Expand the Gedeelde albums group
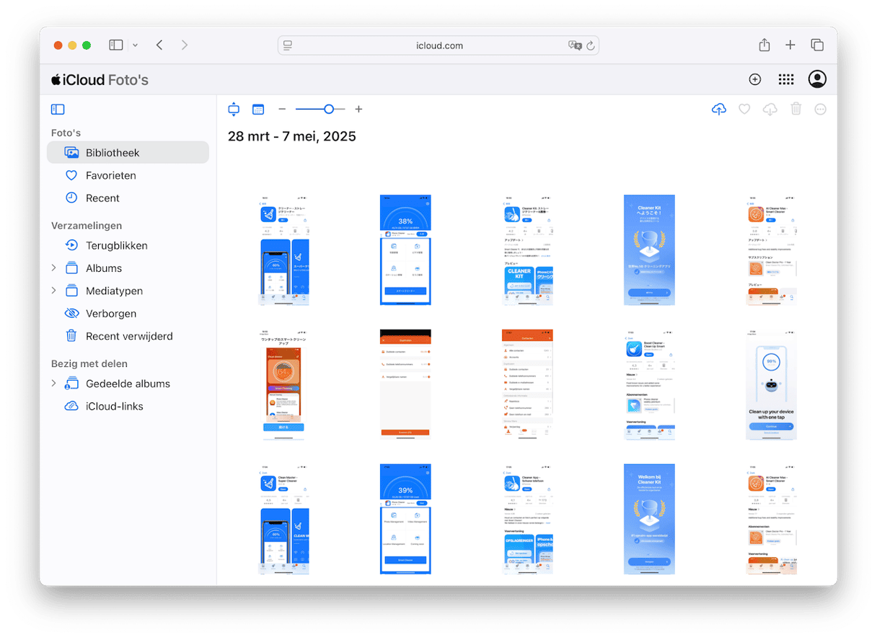Screen dimensions: 877x638 53,384
